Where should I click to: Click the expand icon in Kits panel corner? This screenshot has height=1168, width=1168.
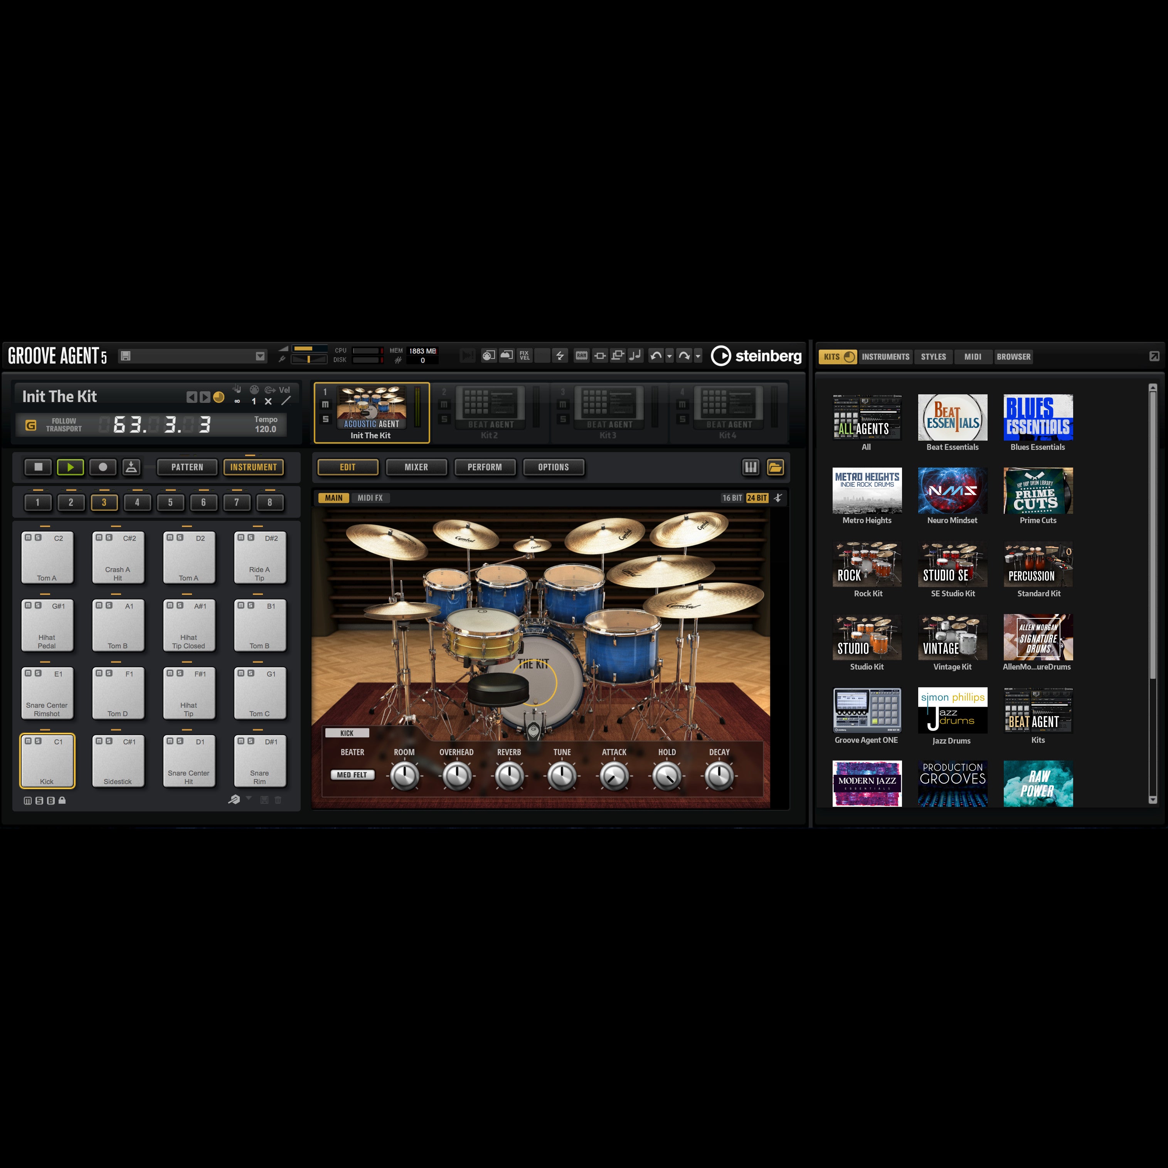click(1154, 357)
